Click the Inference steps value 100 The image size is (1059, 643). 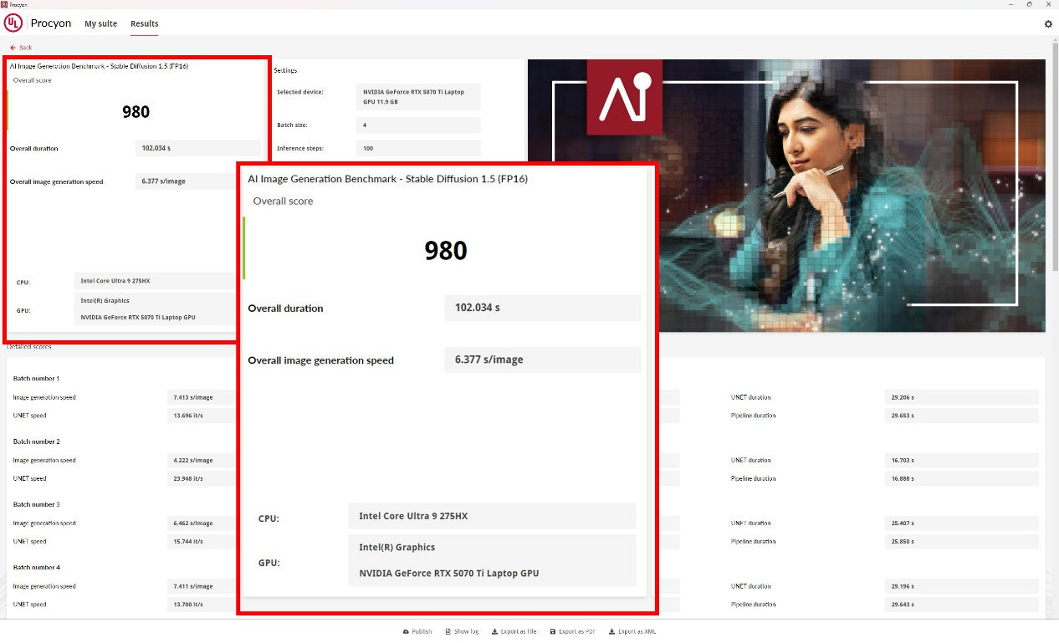pos(417,148)
